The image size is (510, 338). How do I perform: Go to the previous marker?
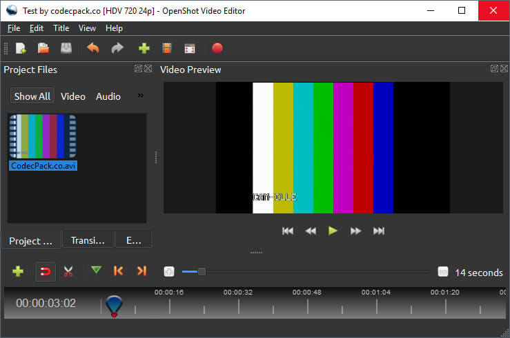pyautogui.click(x=119, y=271)
